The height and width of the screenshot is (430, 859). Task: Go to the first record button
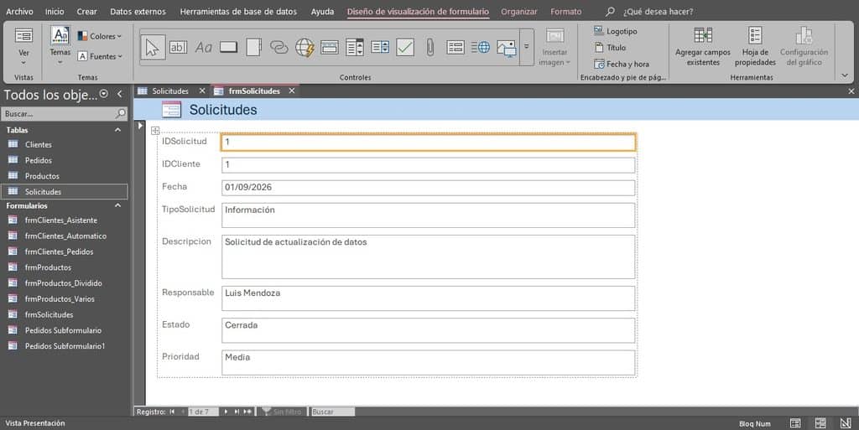pyautogui.click(x=172, y=412)
